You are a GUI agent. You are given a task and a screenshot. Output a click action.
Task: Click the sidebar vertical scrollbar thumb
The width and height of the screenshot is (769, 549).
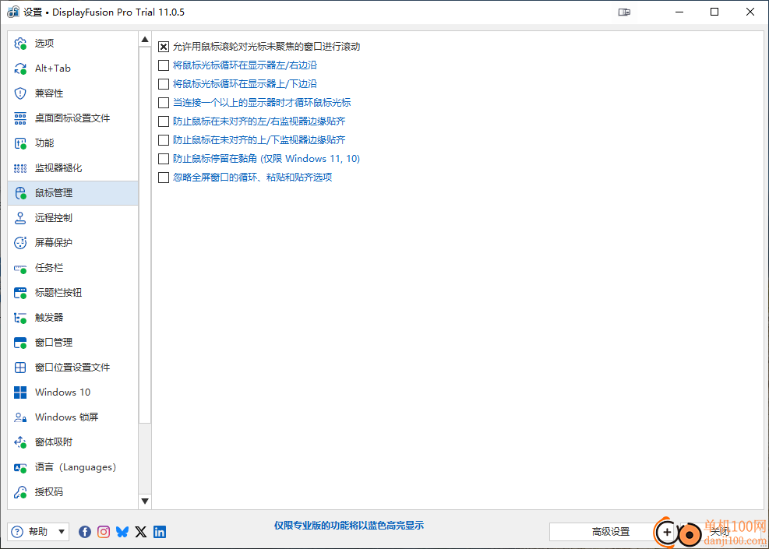tap(145, 235)
